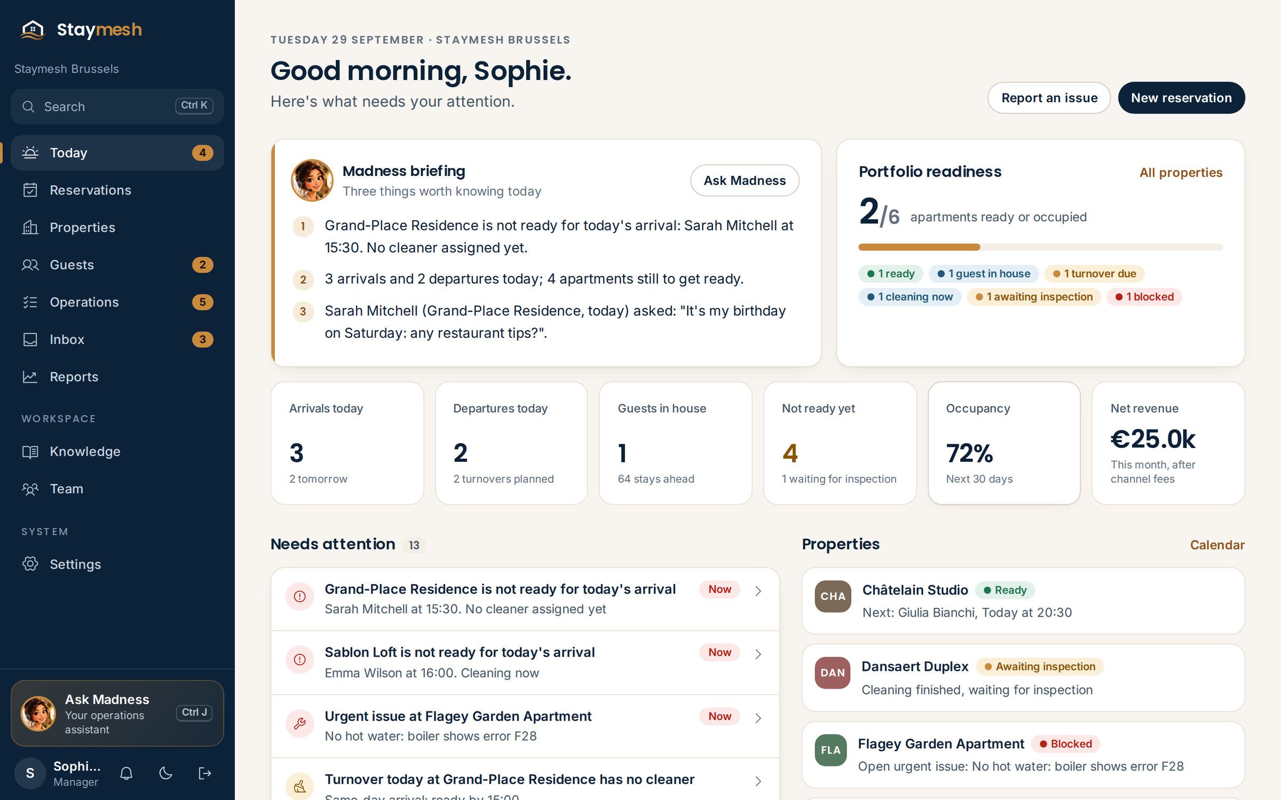Expand the Flagey urgent issue row chevron

coord(758,718)
